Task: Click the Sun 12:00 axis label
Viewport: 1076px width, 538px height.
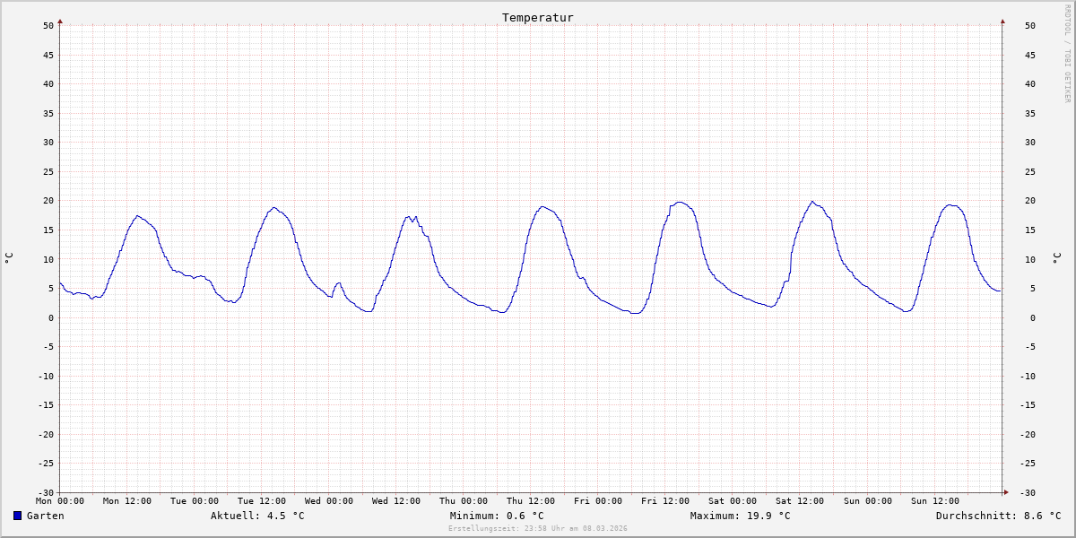Action: click(934, 501)
